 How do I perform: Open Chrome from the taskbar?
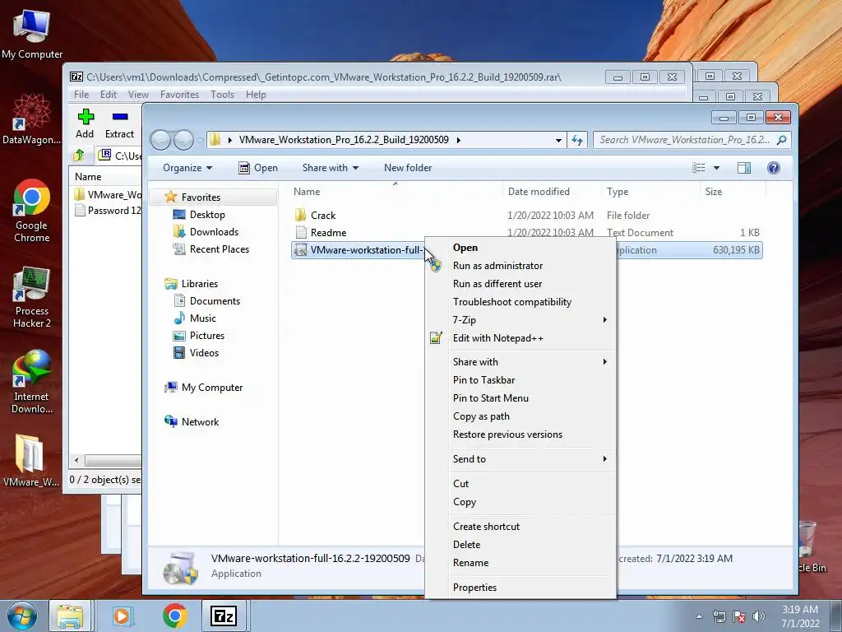pos(174,616)
